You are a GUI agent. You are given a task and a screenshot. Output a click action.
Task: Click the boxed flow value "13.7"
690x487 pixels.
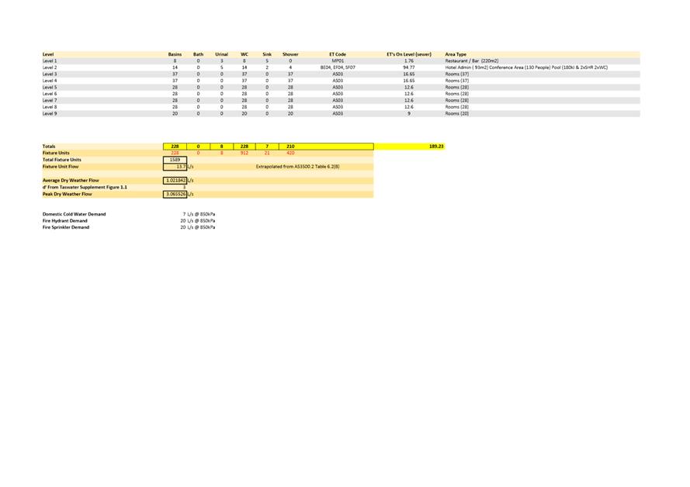[175, 167]
